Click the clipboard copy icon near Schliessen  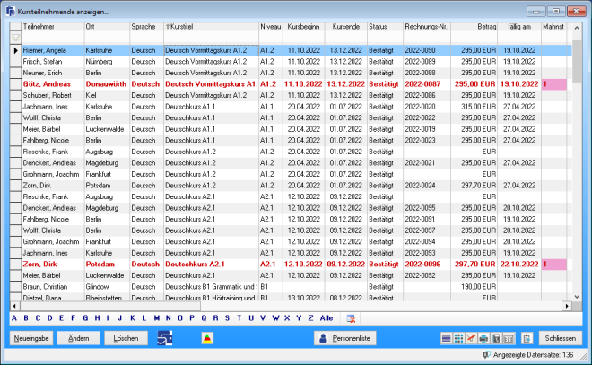click(526, 338)
